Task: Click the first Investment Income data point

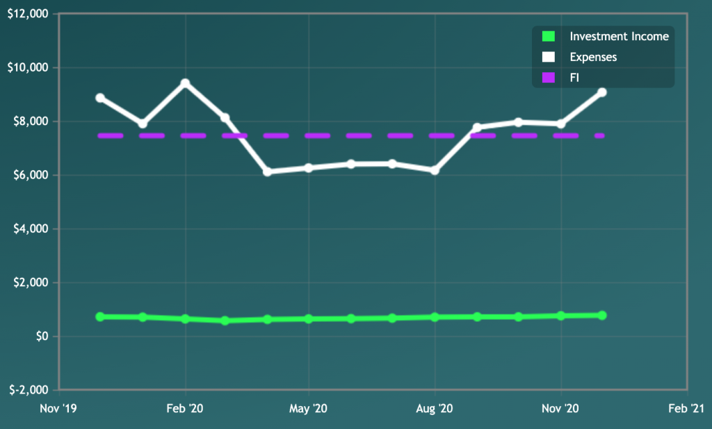Action: click(x=100, y=317)
